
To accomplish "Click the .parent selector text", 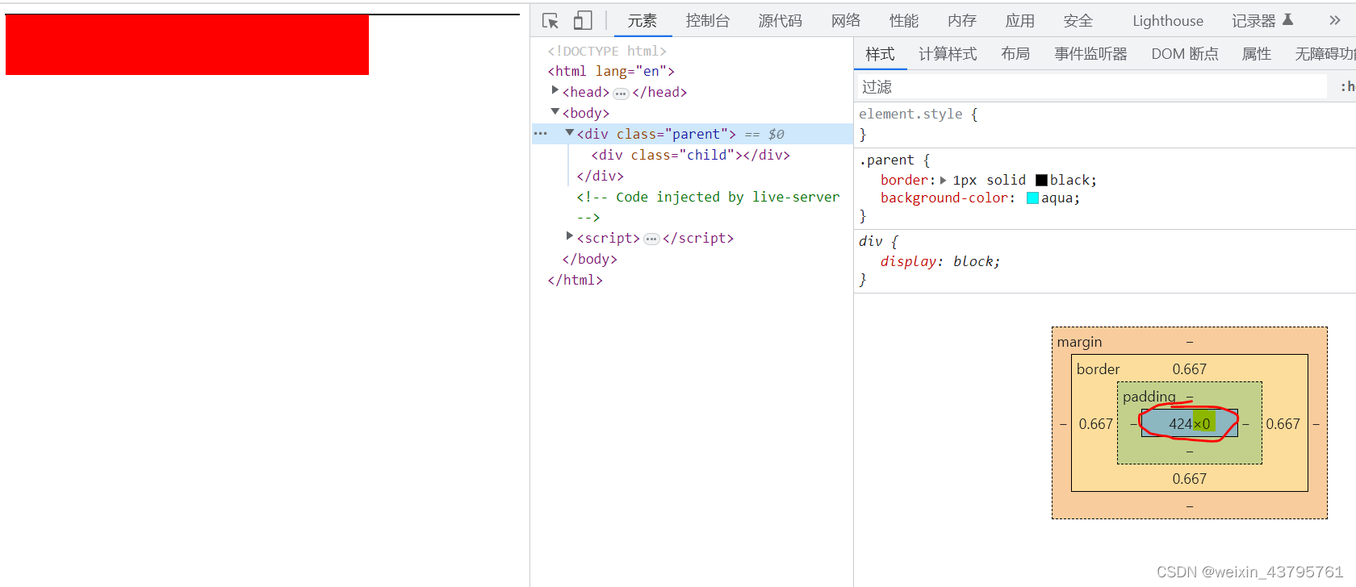I will pos(886,160).
